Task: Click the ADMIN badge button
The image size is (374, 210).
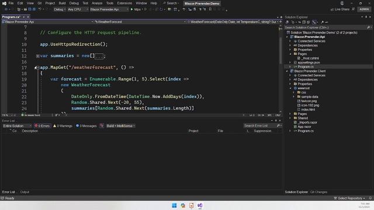Action: coord(364,9)
